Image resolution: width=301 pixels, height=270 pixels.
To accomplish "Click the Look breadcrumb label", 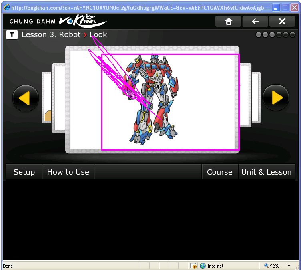I will (98, 35).
